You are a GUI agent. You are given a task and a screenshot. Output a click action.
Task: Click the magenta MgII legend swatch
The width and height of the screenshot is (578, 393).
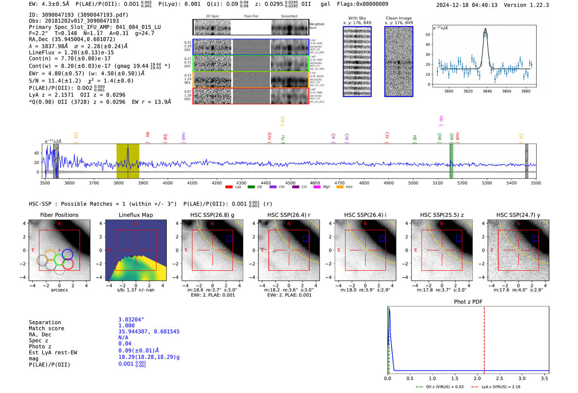pos(317,187)
